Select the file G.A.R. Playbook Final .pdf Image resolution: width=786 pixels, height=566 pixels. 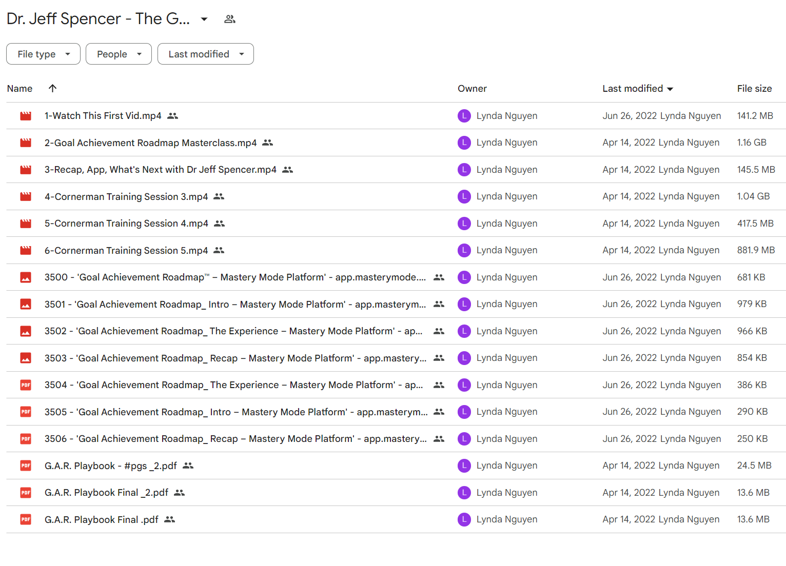(x=102, y=519)
